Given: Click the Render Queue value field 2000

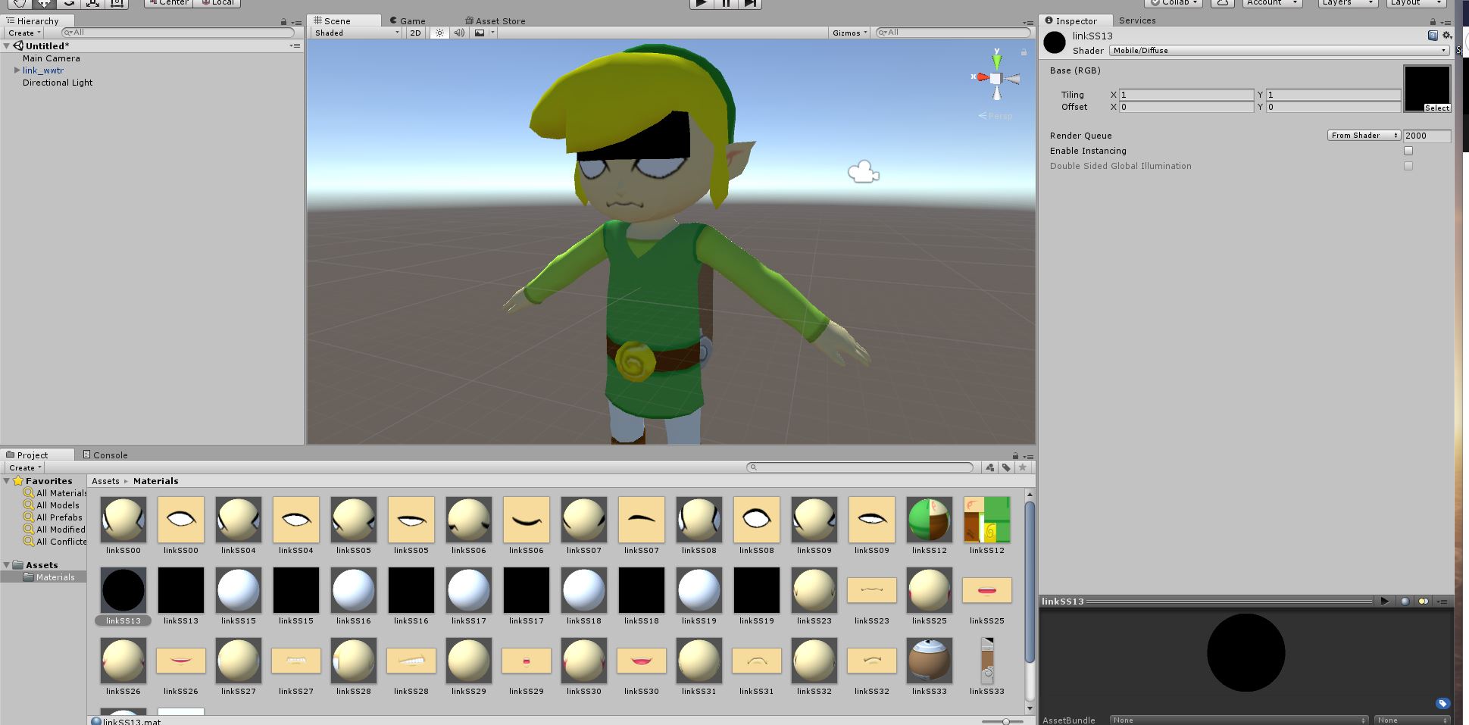Looking at the screenshot, I should [x=1427, y=136].
